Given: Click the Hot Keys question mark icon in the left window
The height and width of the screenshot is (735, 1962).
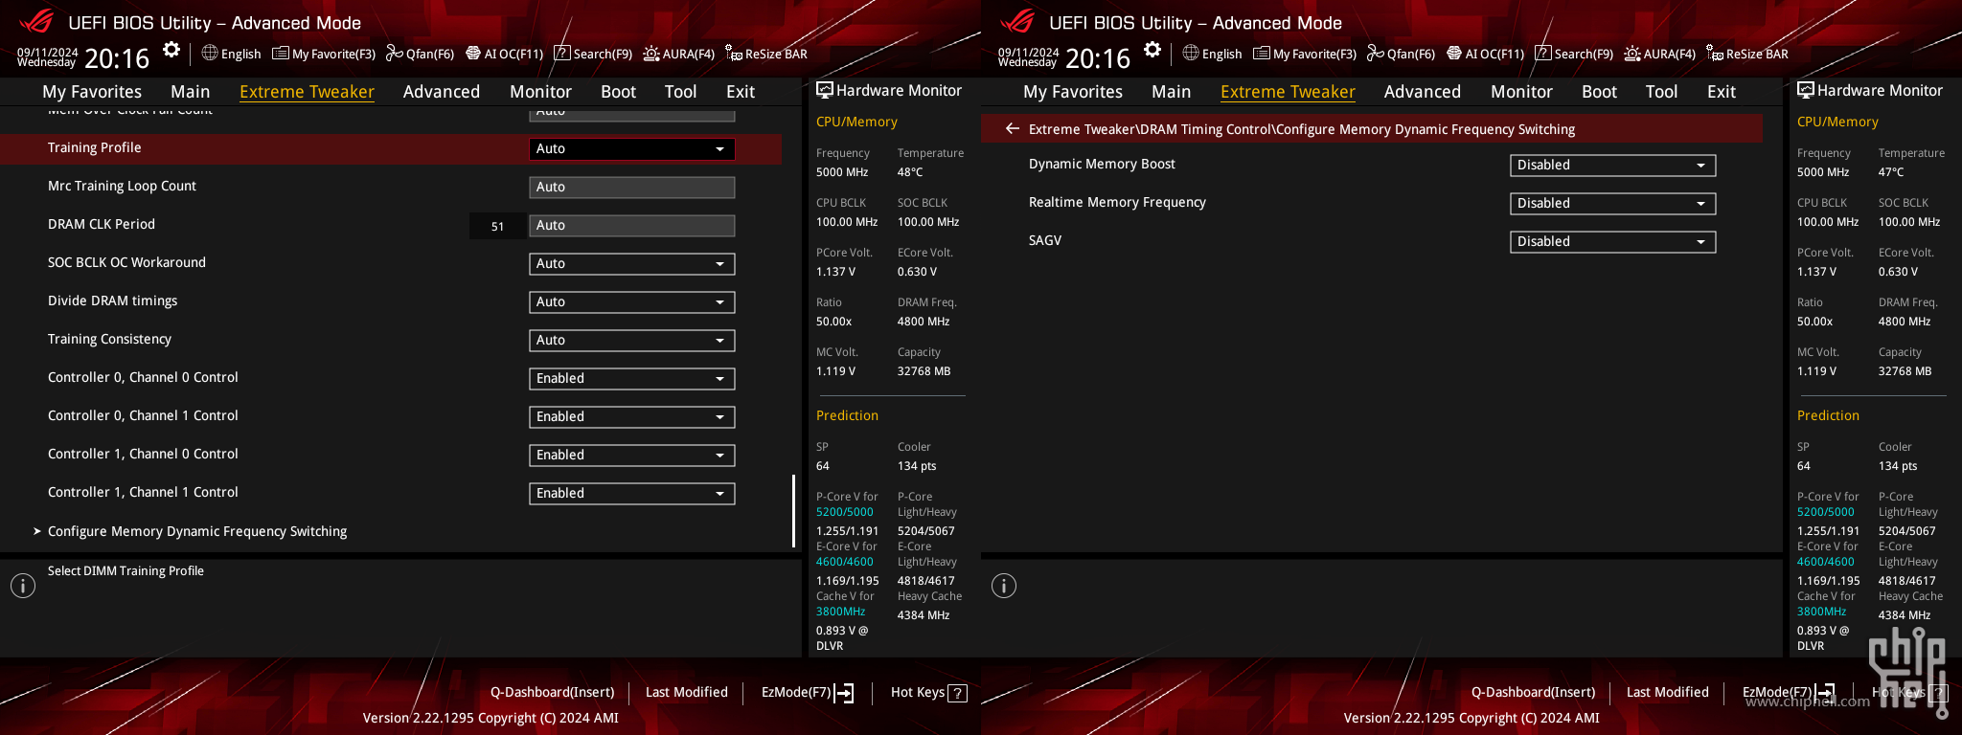Looking at the screenshot, I should pos(957,693).
